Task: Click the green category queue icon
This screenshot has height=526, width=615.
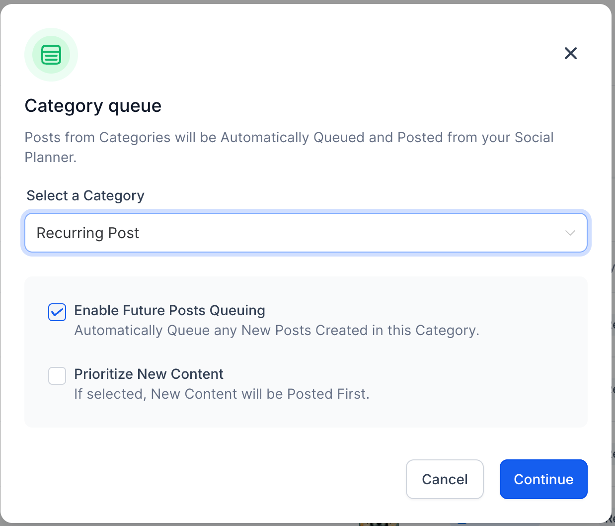Action: 51,55
